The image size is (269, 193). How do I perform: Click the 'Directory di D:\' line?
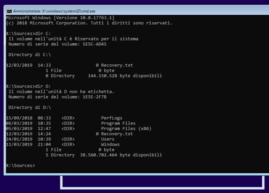30,108
